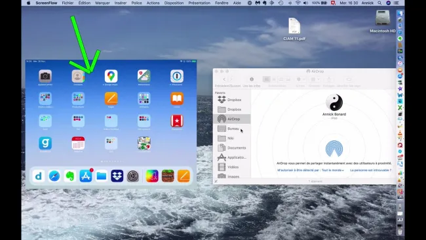Open the Présentation menu
The height and width of the screenshot is (240, 426).
(199, 3)
